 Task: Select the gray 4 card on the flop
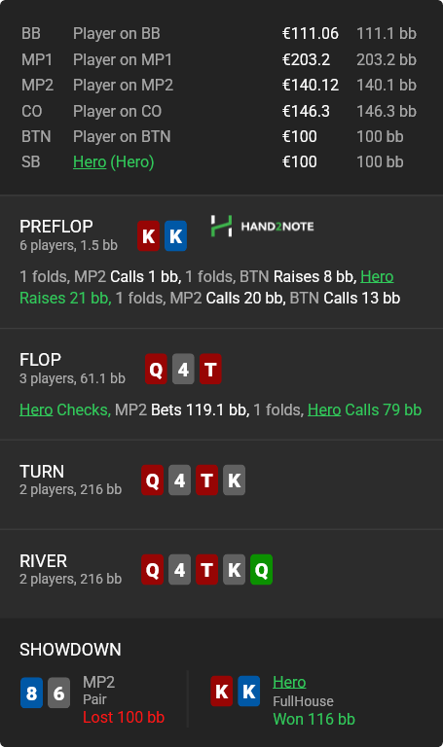pos(183,370)
